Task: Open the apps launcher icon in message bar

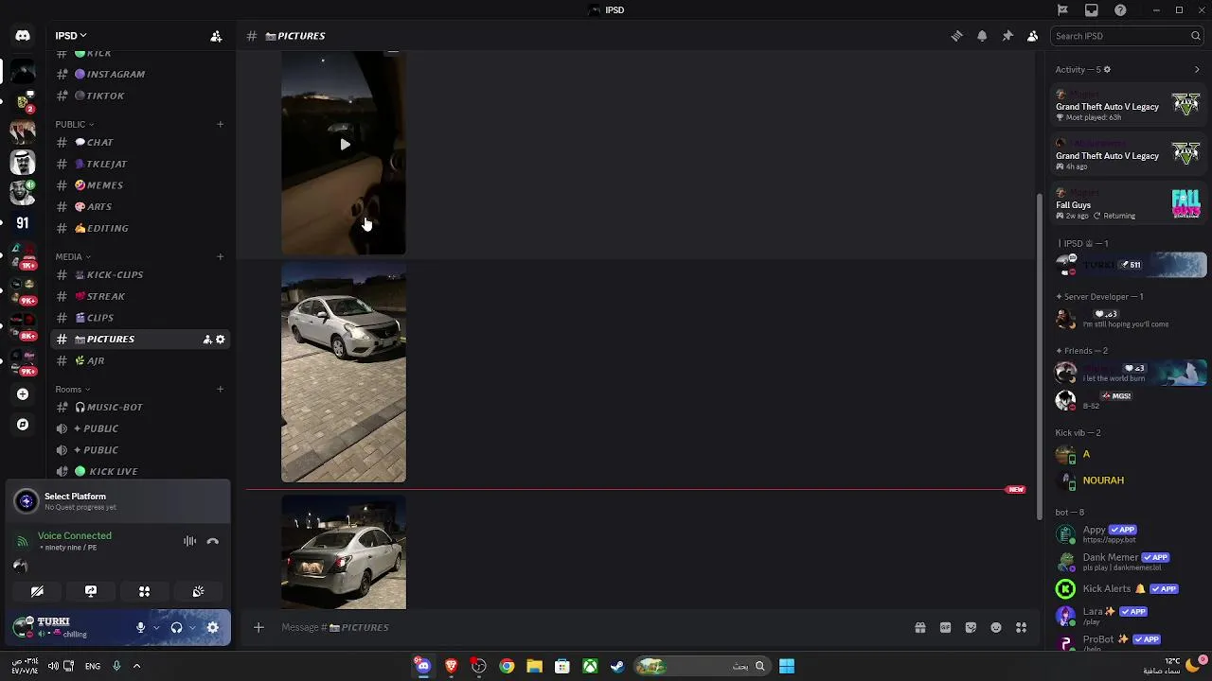Action: pos(1022,627)
